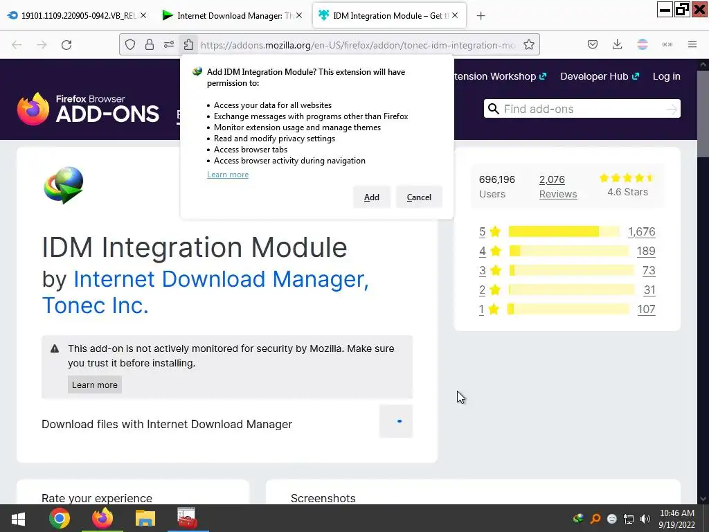Click the extension puzzle icon in address bar

coord(188,45)
